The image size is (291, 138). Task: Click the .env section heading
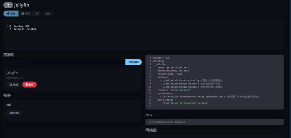click(149, 114)
